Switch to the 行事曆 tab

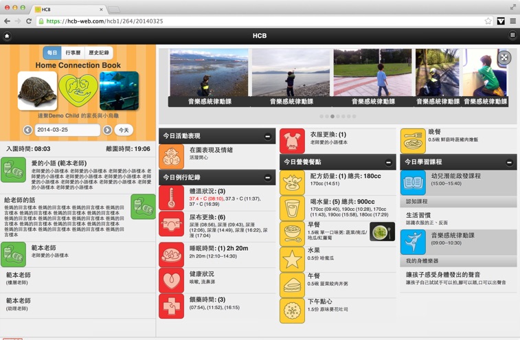[73, 53]
